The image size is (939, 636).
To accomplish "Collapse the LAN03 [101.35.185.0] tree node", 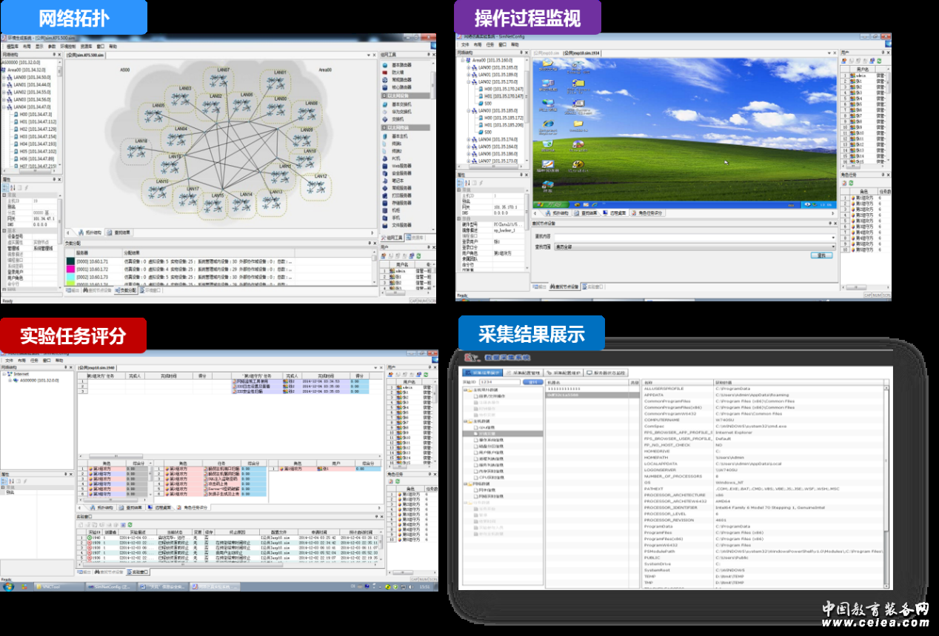I will (x=468, y=110).
